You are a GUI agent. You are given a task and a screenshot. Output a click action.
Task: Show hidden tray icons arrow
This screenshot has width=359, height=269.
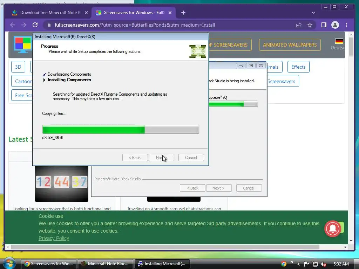(298, 264)
